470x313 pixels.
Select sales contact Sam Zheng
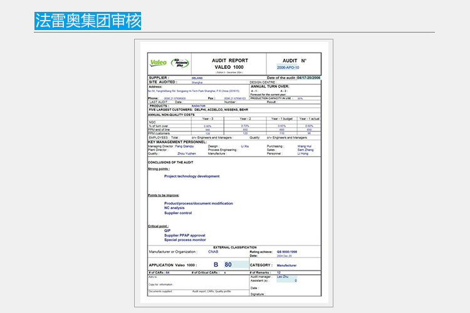click(x=305, y=150)
